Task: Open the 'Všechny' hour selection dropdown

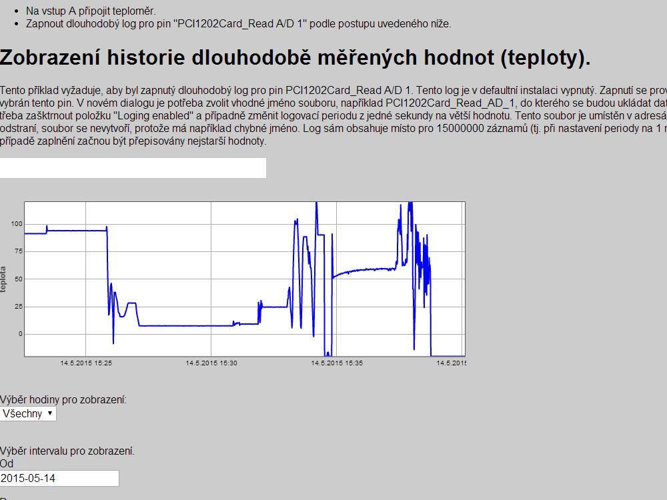Action: 28,414
